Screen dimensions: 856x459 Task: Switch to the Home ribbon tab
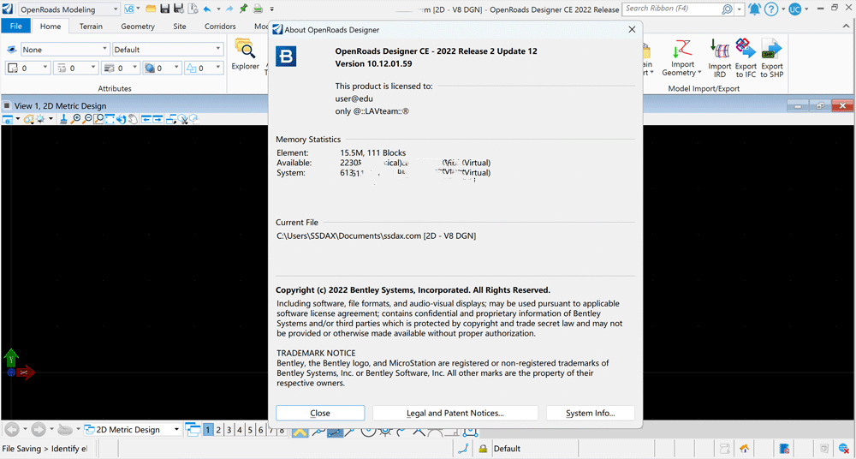pos(51,26)
